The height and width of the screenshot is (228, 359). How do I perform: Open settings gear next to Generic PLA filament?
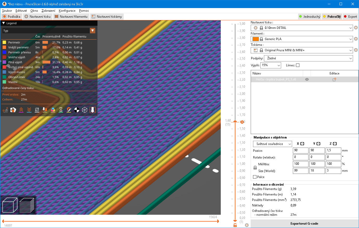coord(356,39)
